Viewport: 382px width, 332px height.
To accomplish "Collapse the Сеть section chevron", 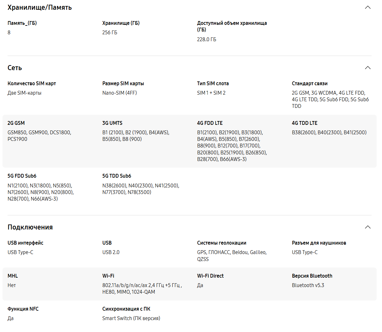I will tap(368, 68).
